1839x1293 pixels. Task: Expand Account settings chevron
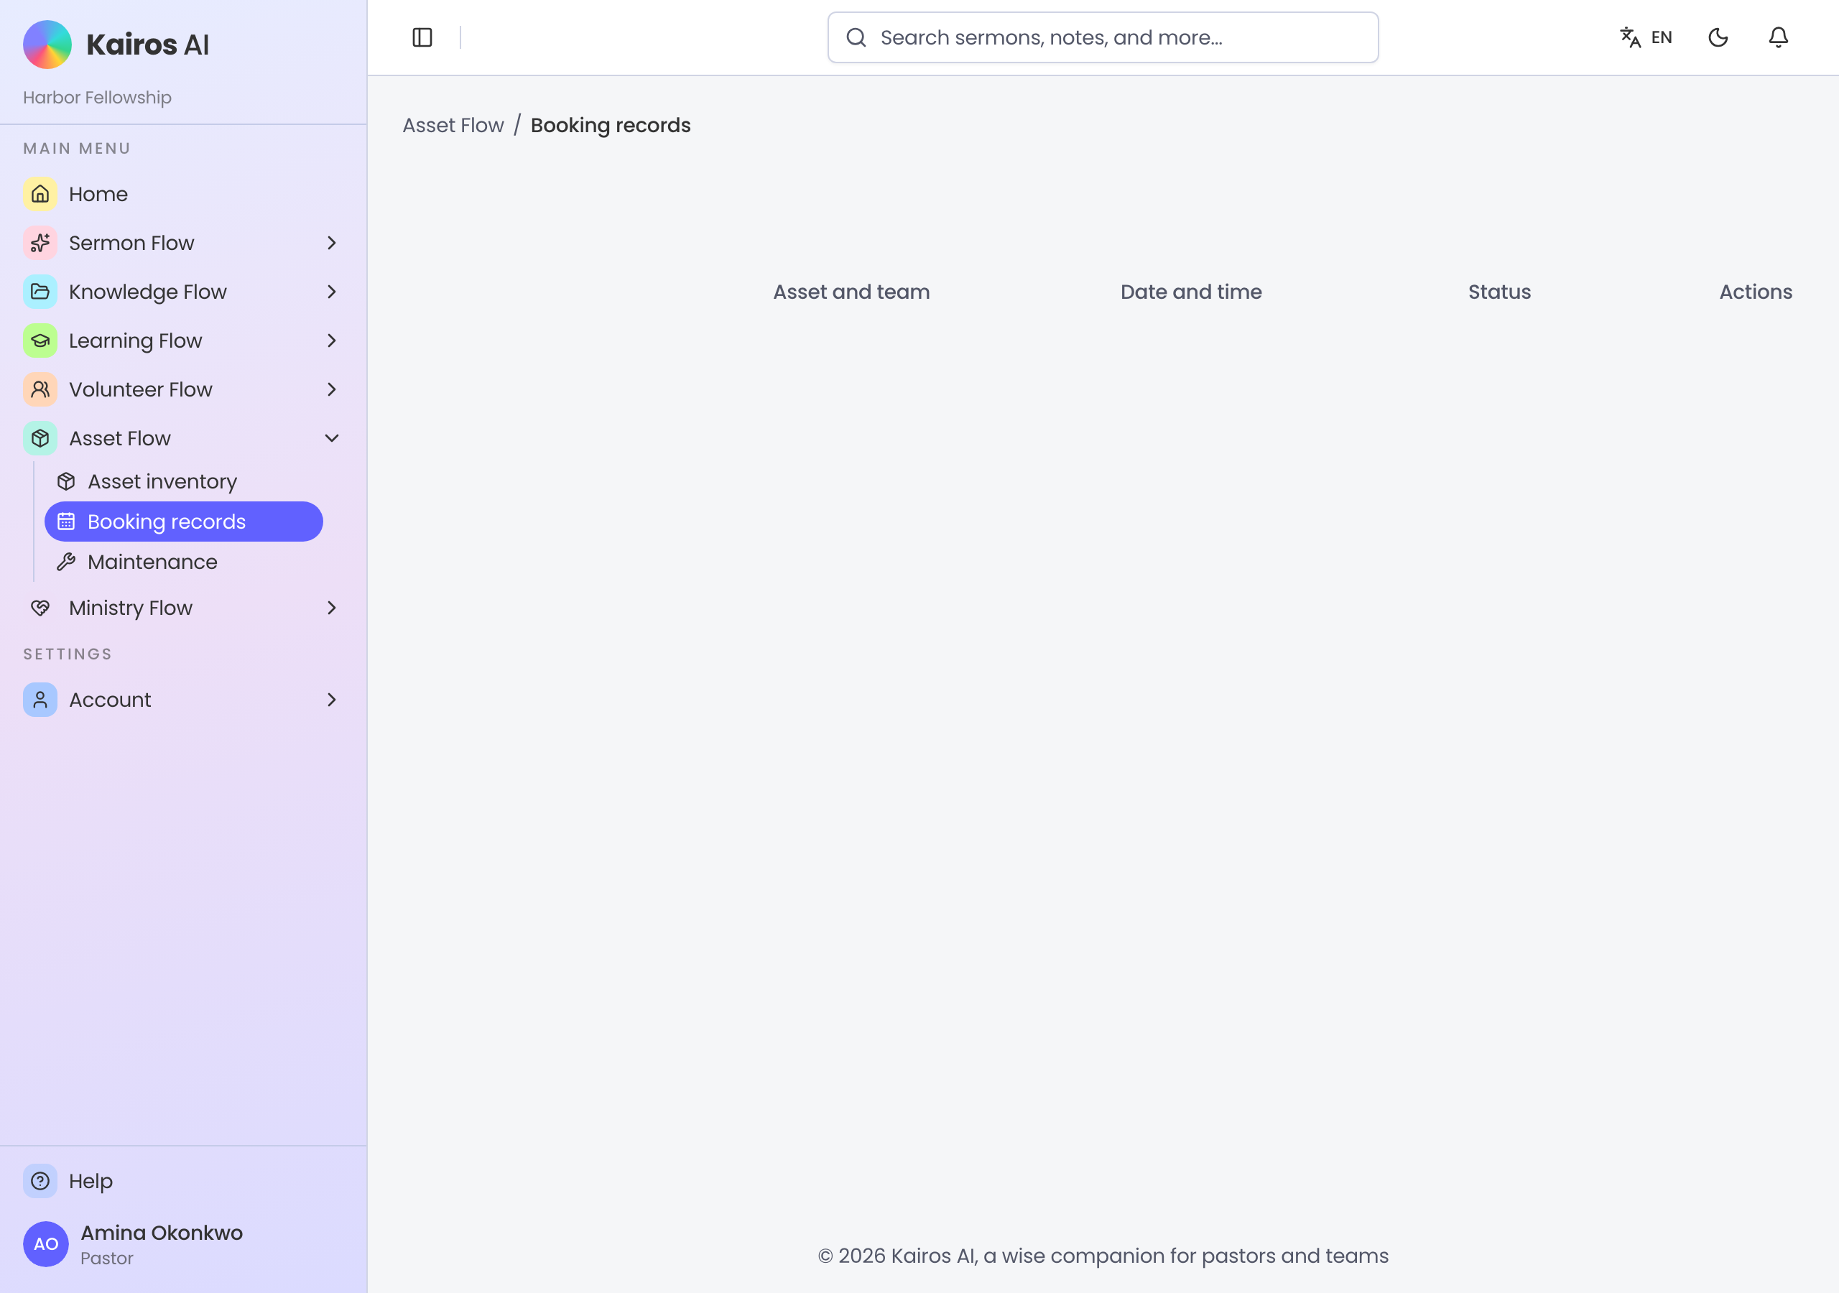332,700
